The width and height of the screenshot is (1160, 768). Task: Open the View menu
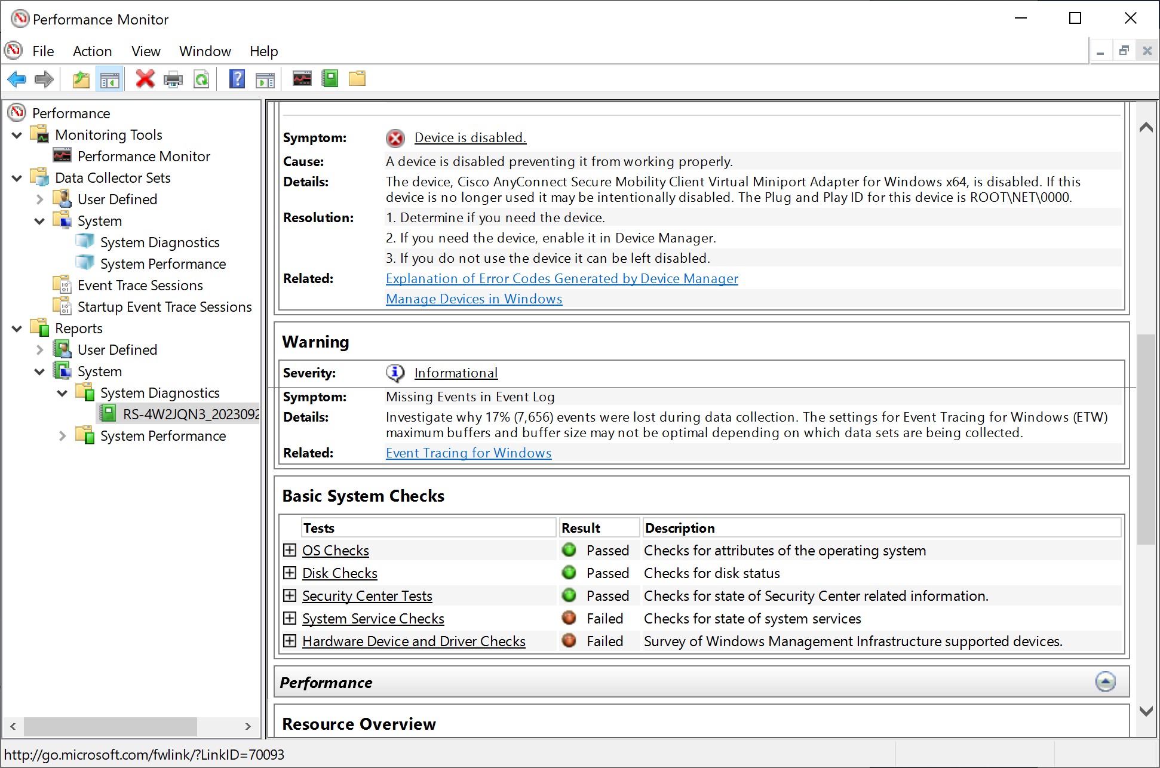(x=146, y=51)
